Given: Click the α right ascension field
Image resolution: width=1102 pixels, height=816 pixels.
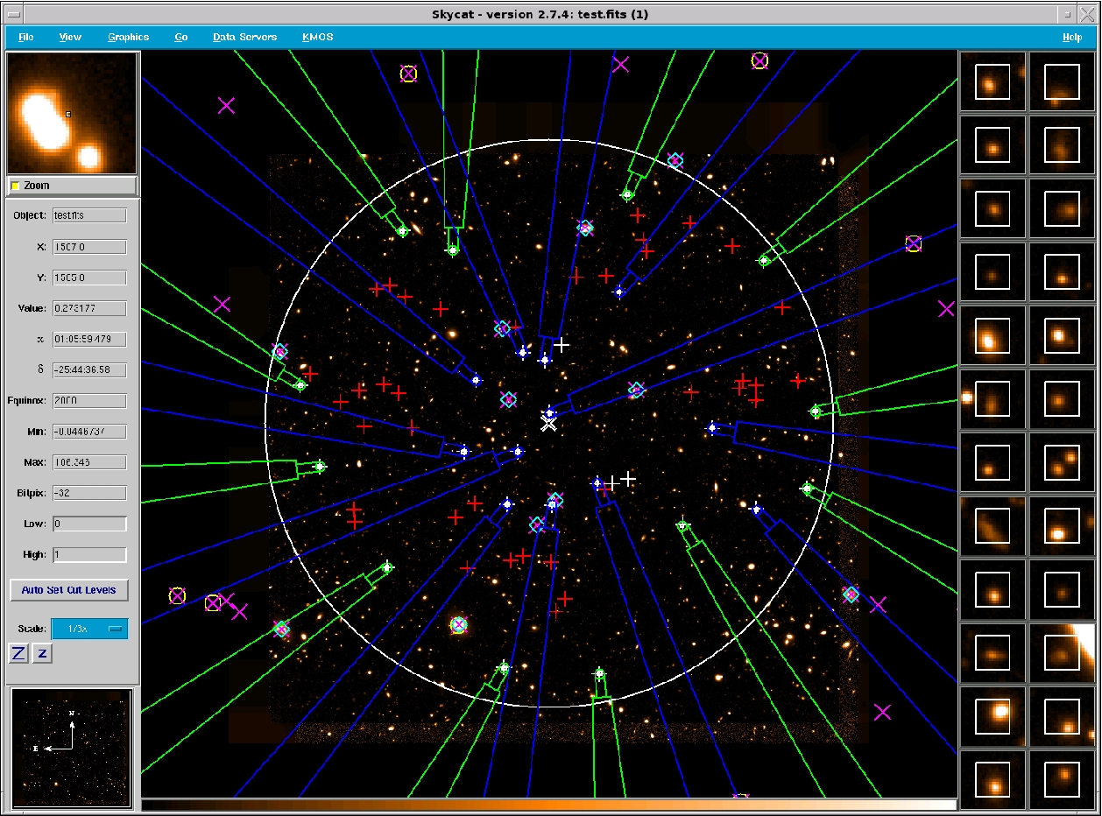Looking at the screenshot, I should pyautogui.click(x=89, y=339).
